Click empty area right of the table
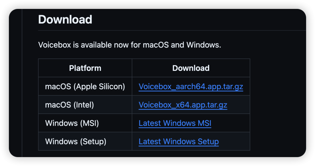The height and width of the screenshot is (166, 315). tap(277, 105)
